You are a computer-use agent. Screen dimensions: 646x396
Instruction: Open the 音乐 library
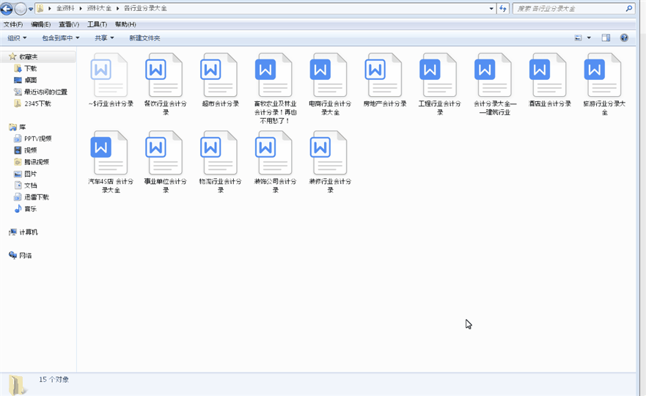tap(31, 208)
